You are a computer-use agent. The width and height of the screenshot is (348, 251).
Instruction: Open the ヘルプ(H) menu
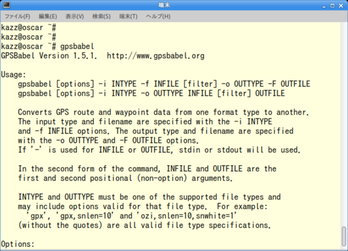click(x=158, y=16)
